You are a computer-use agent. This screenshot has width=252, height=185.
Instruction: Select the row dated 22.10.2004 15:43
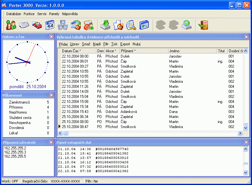coord(152,112)
